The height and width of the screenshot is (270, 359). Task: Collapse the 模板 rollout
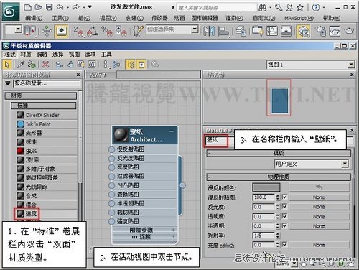[x=279, y=153]
